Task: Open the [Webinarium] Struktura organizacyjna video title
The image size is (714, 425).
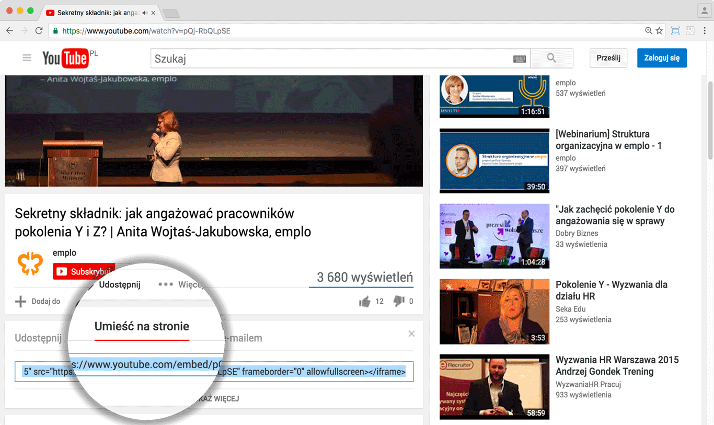Action: pos(608,140)
